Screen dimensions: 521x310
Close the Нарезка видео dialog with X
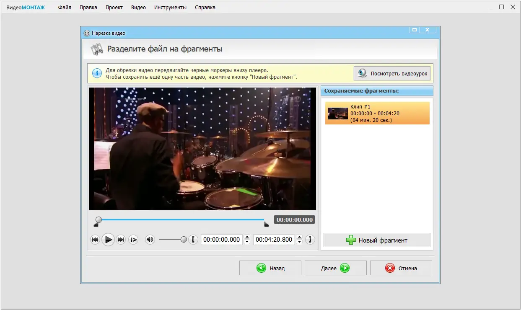[x=428, y=30]
